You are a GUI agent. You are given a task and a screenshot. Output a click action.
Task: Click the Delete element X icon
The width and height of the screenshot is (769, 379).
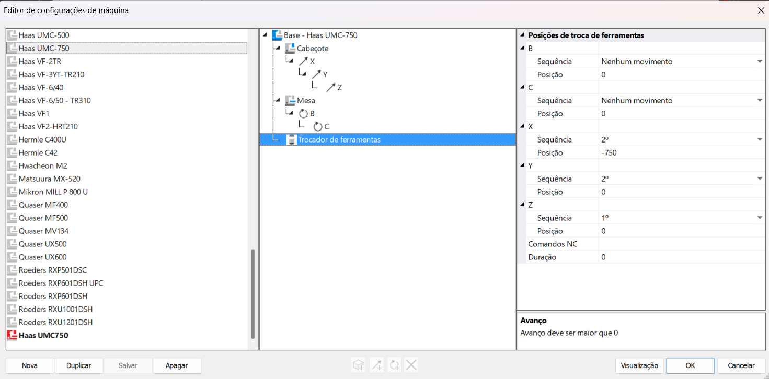(x=411, y=365)
